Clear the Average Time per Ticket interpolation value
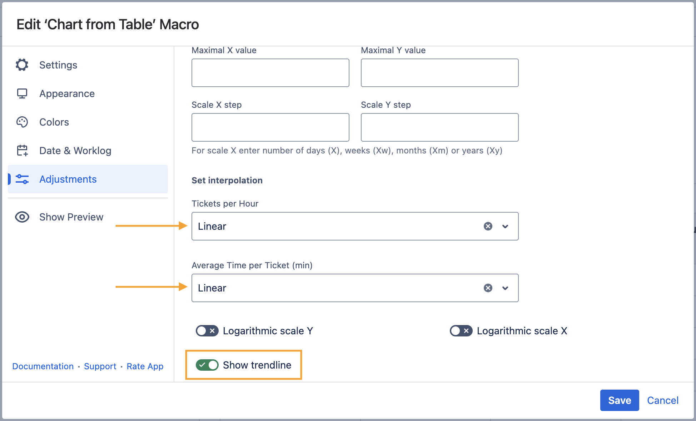Screen dimensions: 696x421 (488, 288)
